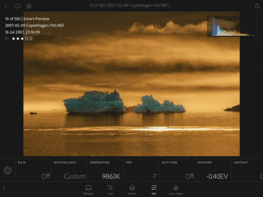Open the three-dot options menu
Viewport: 263px width, 197px height.
[x=4, y=188]
